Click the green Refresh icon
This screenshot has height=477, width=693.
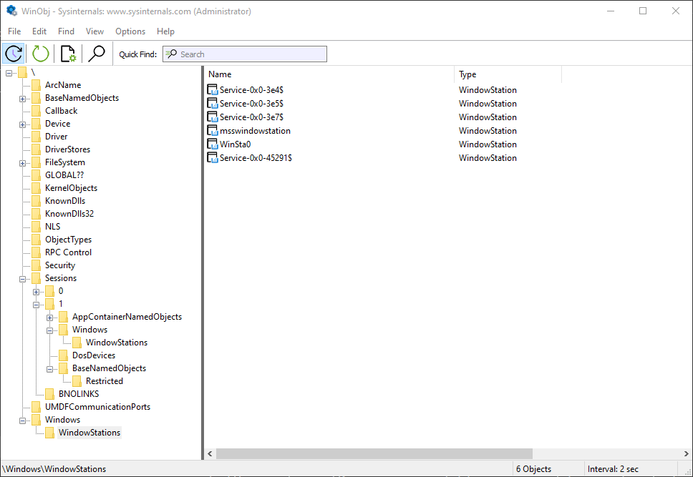point(41,54)
